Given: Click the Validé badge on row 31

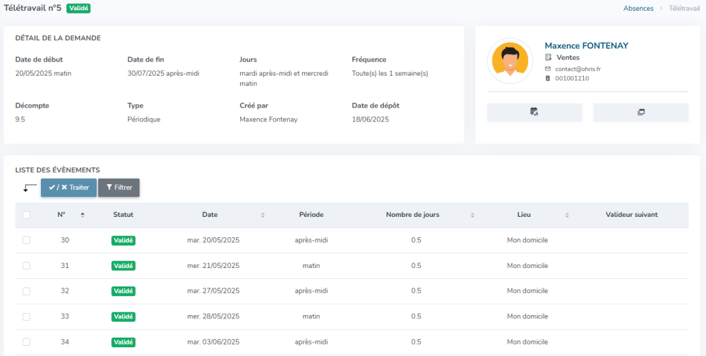Looking at the screenshot, I should click(123, 266).
